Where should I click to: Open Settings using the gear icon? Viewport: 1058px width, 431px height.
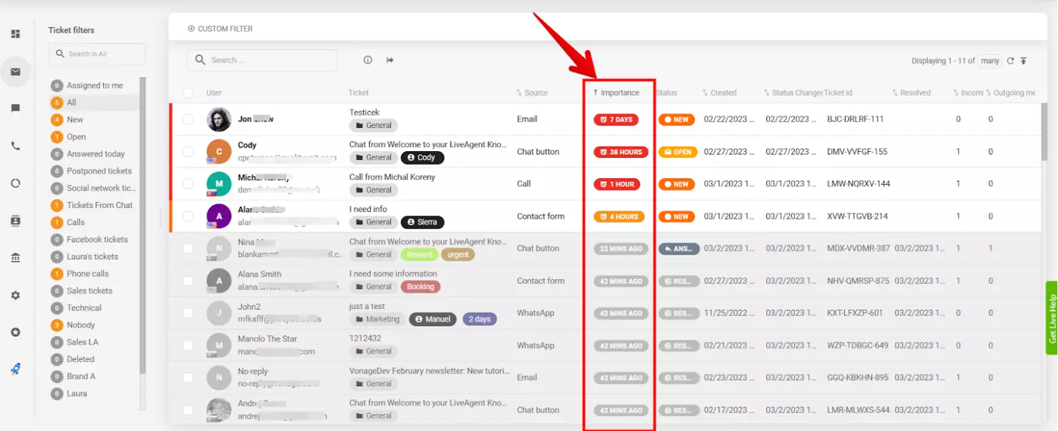16,295
